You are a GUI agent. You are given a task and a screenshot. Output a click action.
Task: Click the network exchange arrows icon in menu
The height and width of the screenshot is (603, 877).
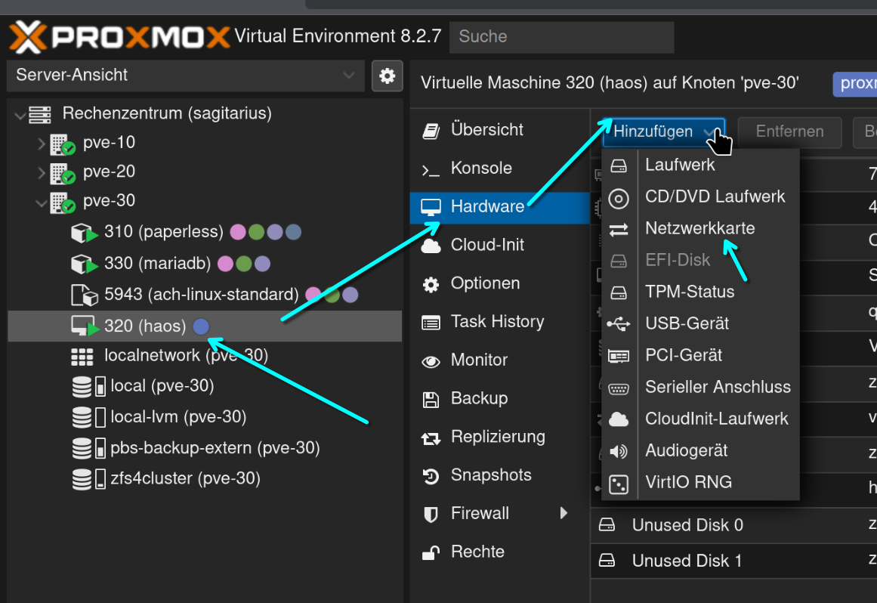[619, 230]
